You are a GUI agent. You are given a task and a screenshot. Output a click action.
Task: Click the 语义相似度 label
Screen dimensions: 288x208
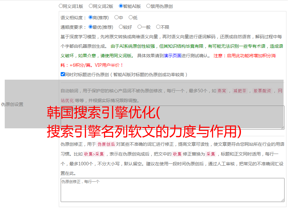click(x=73, y=18)
